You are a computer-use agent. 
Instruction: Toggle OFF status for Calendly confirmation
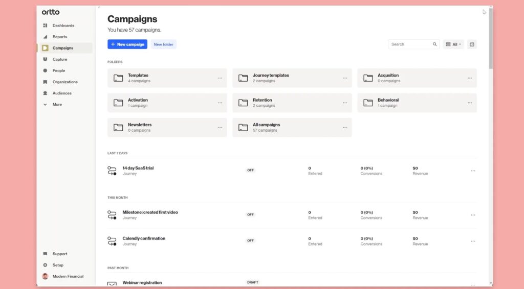[x=250, y=240]
